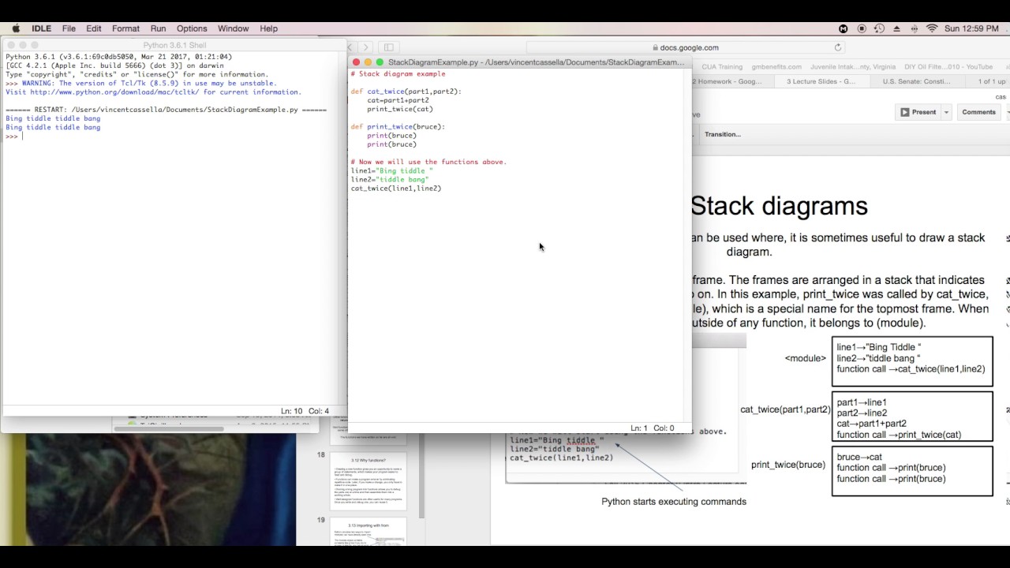Select slide 18 thumbnail in filmstrip

[x=368, y=481]
